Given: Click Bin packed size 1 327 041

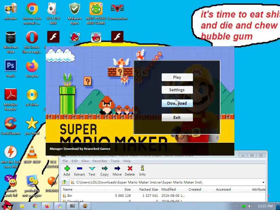Looking at the screenshot, I should 150,196.
